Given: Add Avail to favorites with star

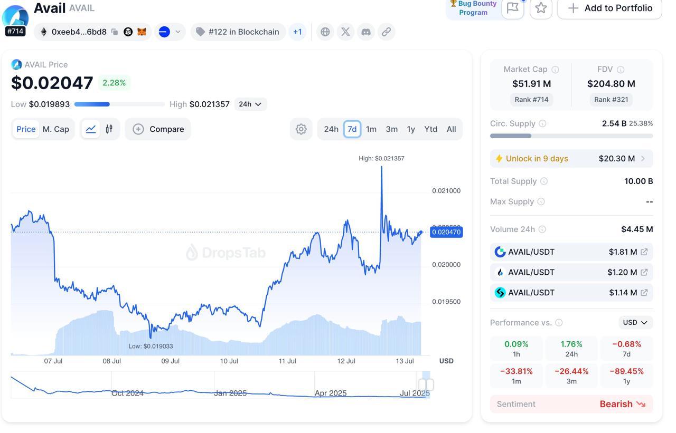Looking at the screenshot, I should [541, 8].
